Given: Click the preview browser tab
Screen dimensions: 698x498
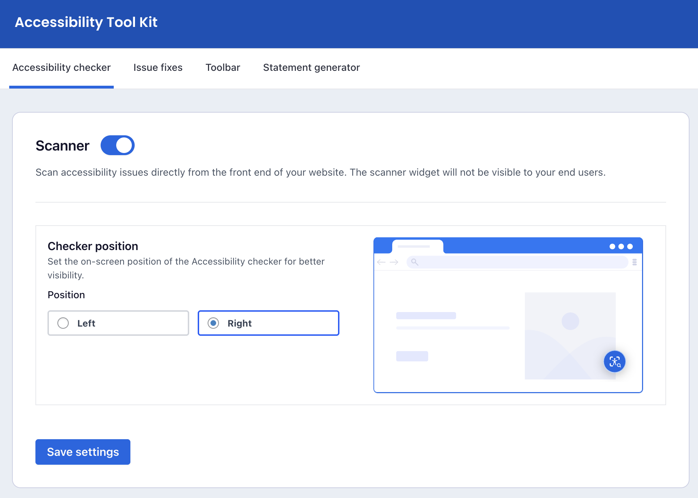Looking at the screenshot, I should click(x=417, y=247).
